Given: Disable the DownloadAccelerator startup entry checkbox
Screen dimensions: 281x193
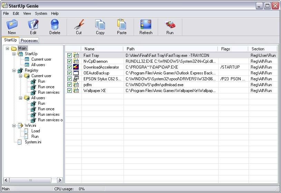Looking at the screenshot, I should coord(69,67).
